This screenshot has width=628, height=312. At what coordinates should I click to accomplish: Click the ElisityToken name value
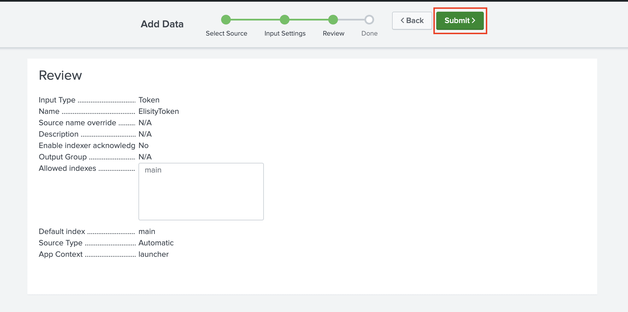tap(158, 111)
